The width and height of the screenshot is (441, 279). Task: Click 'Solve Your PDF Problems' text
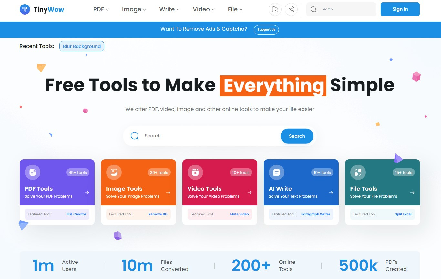[48, 196]
